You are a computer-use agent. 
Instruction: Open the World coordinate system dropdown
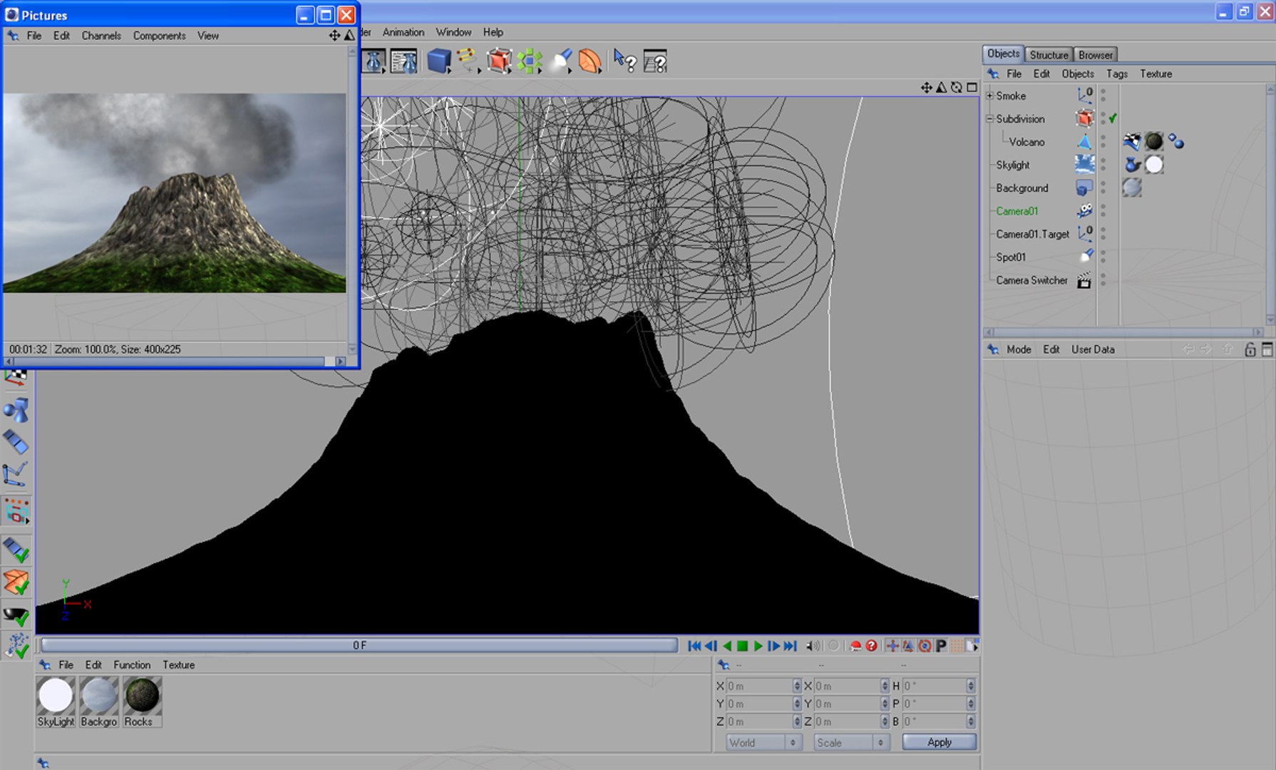pyautogui.click(x=763, y=742)
